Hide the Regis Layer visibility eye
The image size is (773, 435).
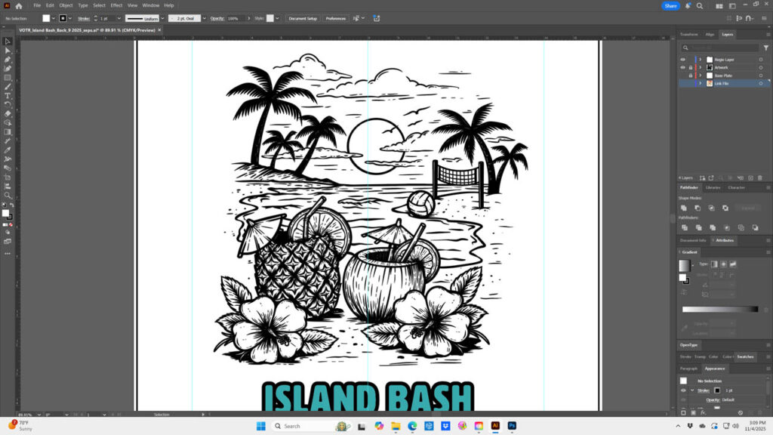(683, 59)
